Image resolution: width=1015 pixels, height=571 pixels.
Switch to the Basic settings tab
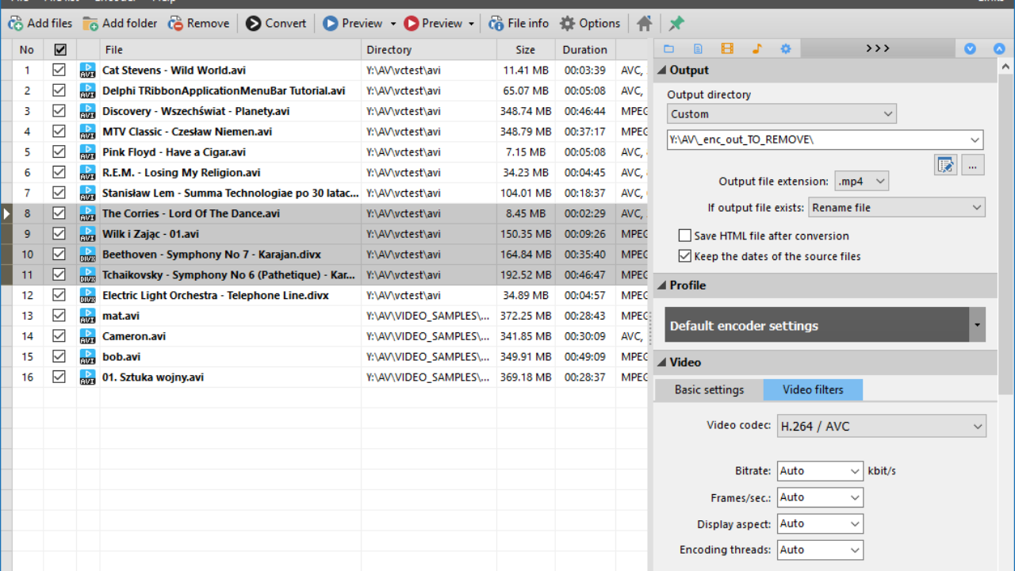[708, 389]
